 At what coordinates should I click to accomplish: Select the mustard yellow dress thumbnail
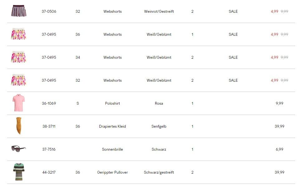(x=19, y=126)
